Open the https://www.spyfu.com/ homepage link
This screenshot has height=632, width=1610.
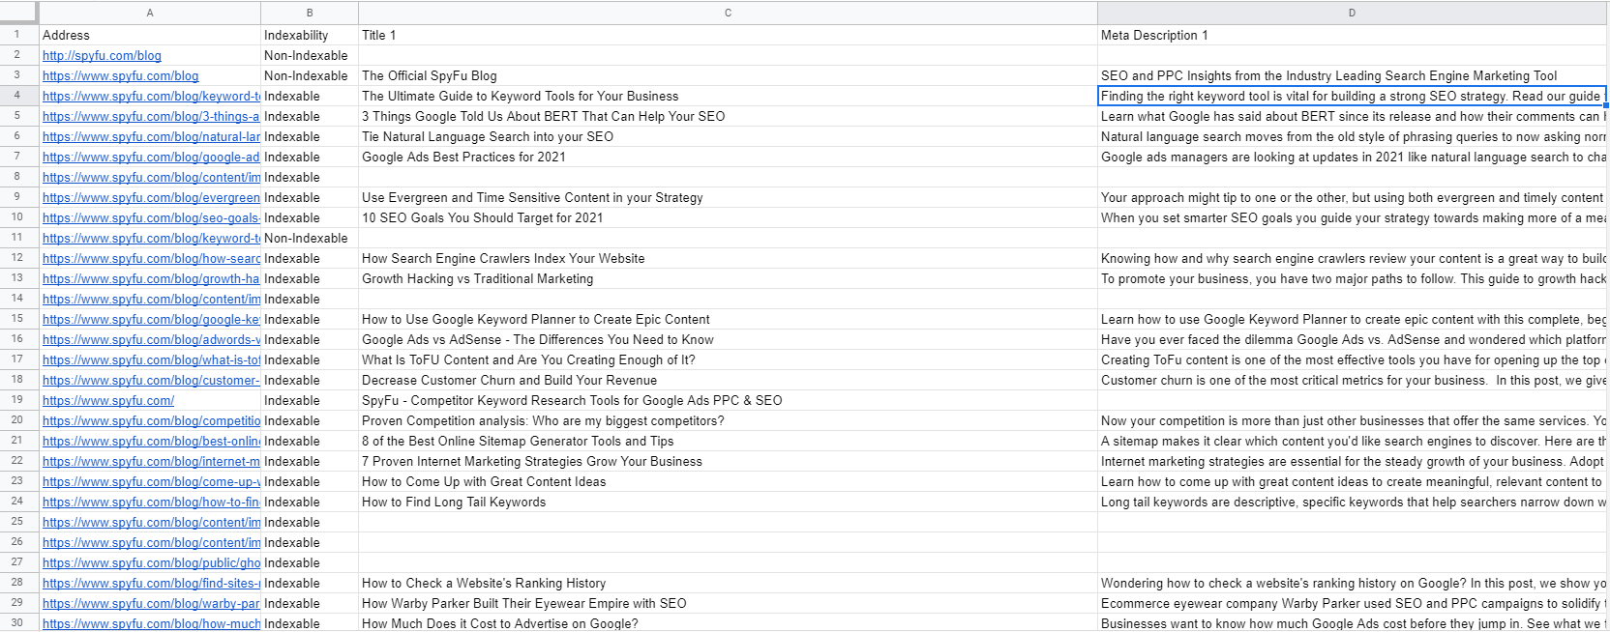108,401
